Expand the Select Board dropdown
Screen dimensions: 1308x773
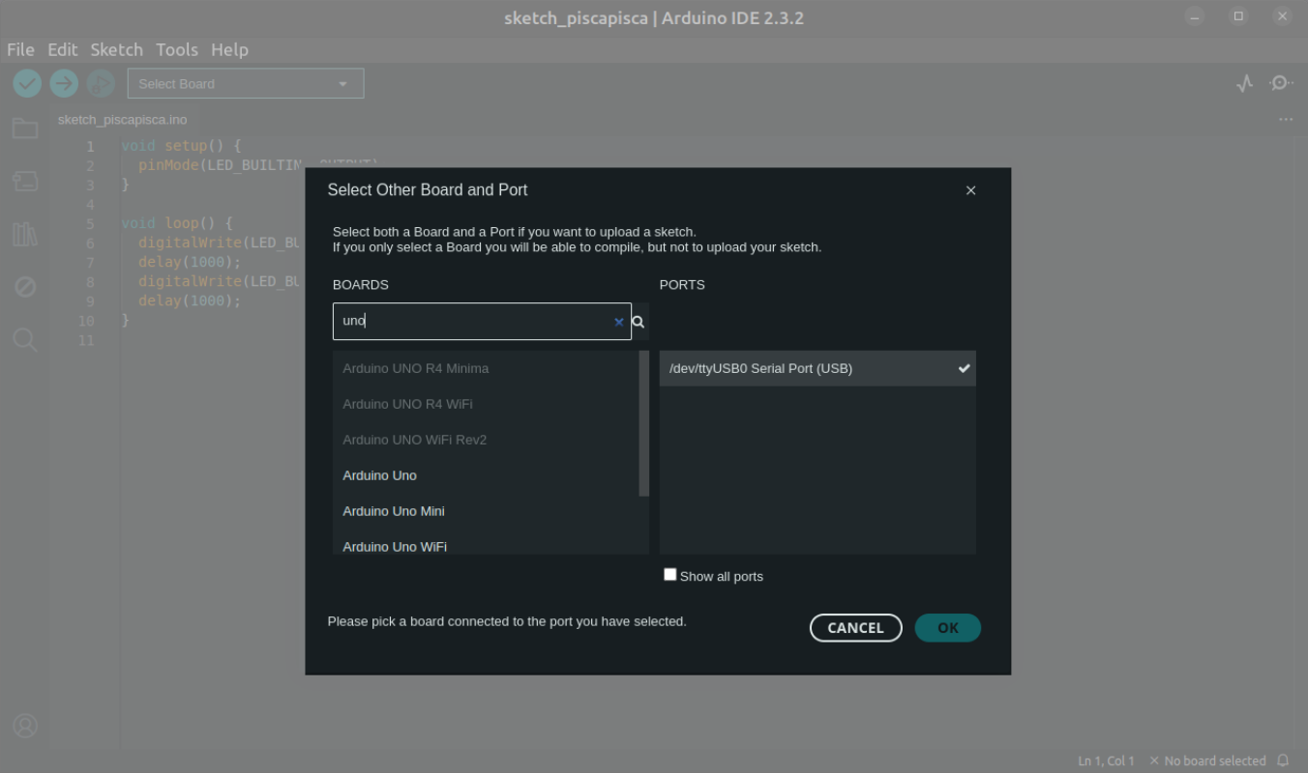(x=246, y=84)
